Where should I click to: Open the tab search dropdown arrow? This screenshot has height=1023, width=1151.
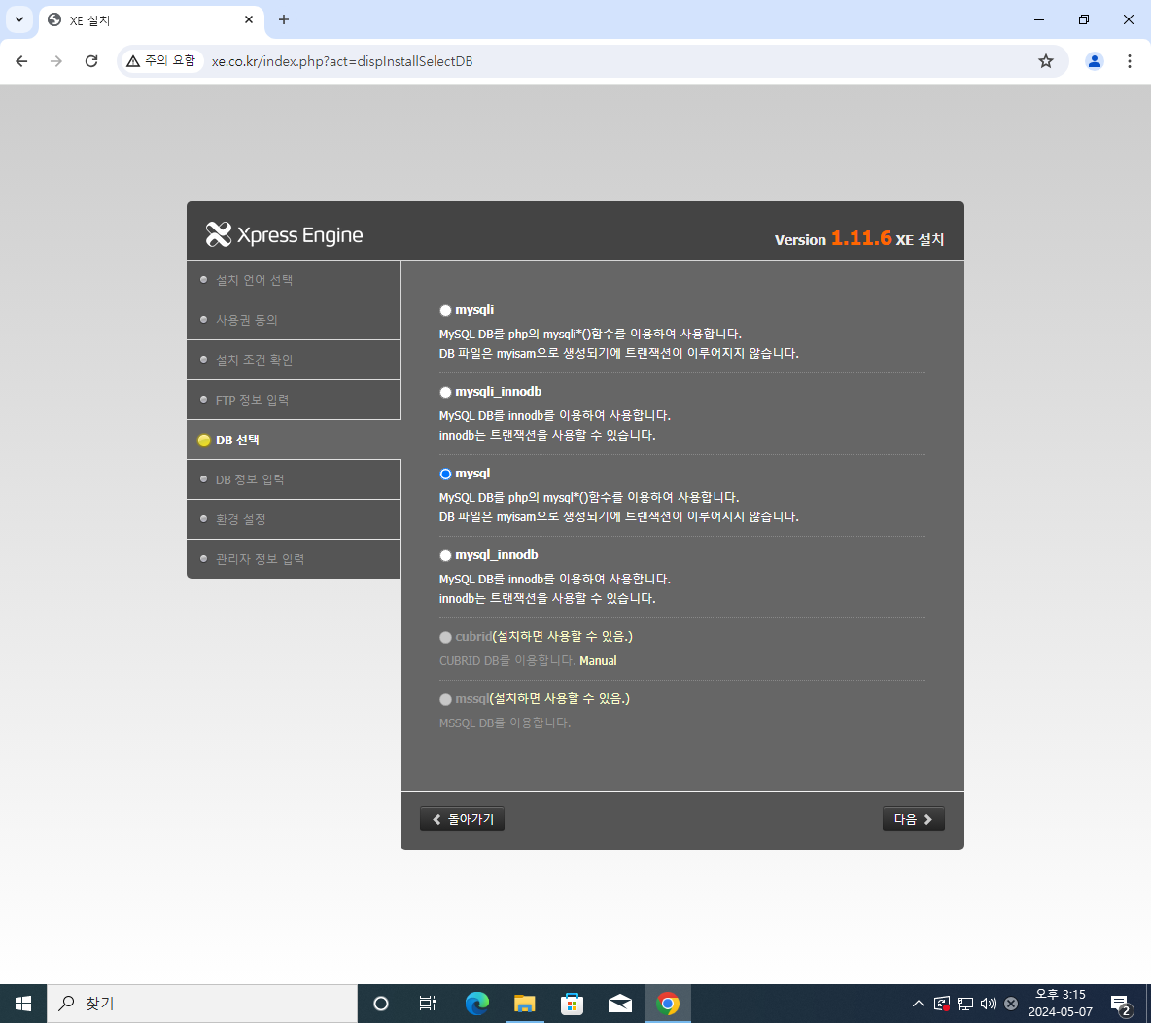[19, 19]
